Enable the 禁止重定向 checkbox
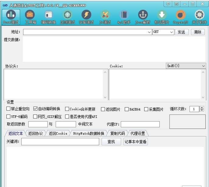209x187 pixels. point(9,109)
